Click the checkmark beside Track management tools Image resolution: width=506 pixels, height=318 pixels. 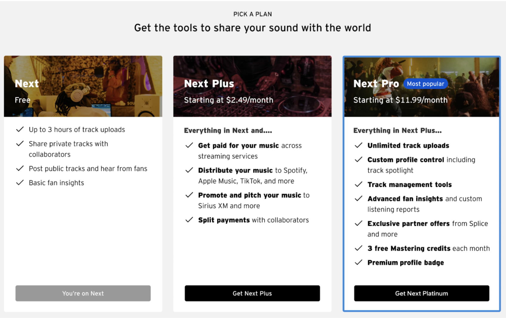tap(359, 184)
